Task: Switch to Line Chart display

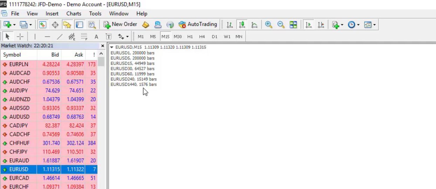Action: coord(254,24)
